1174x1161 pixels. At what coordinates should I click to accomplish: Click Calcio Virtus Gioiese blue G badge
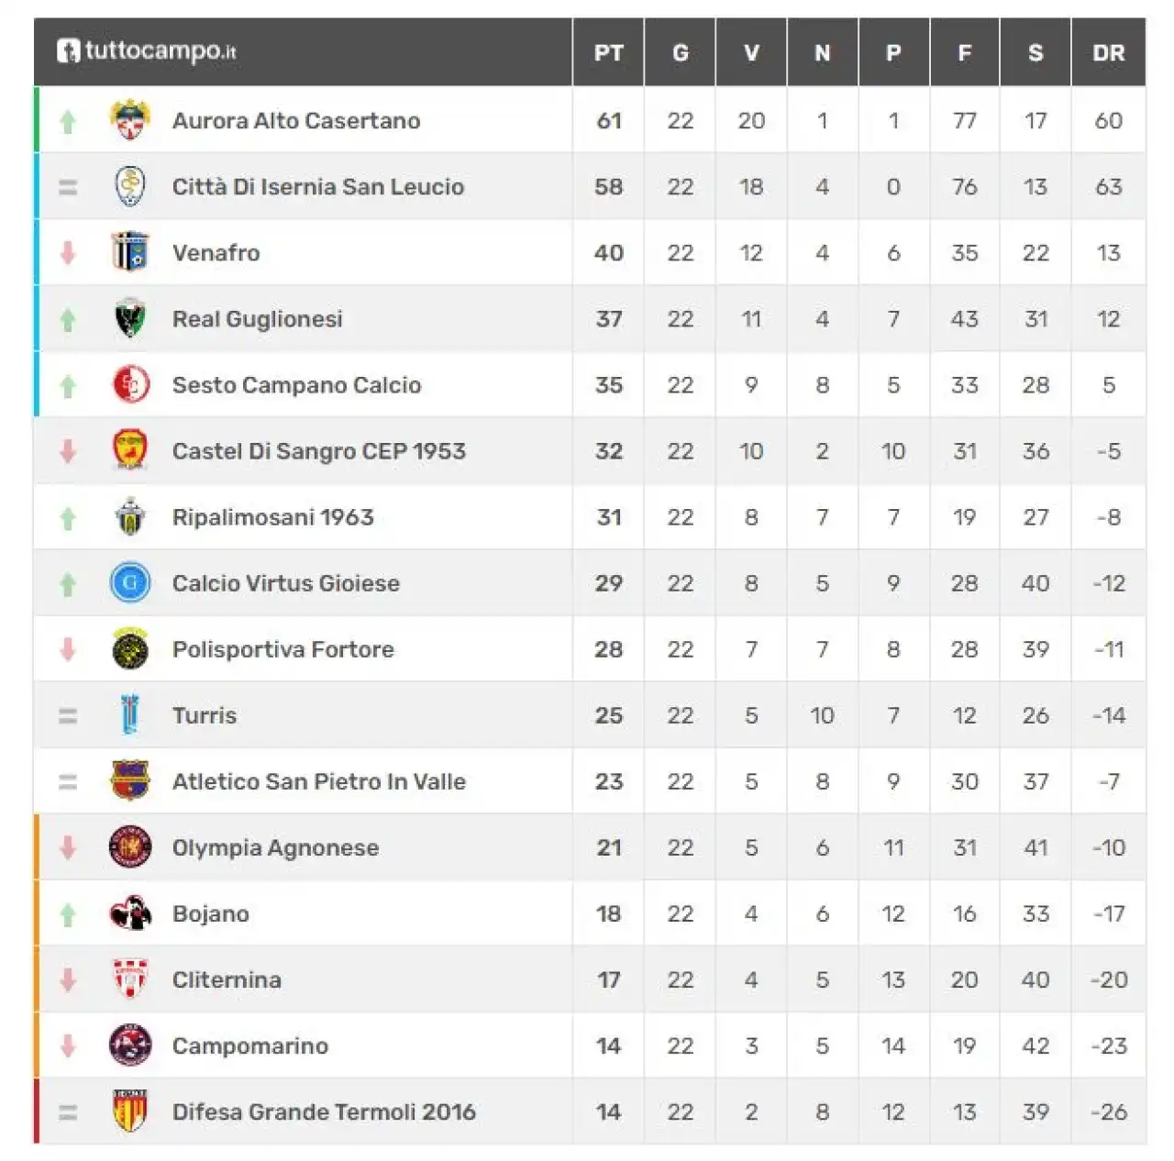click(x=130, y=582)
